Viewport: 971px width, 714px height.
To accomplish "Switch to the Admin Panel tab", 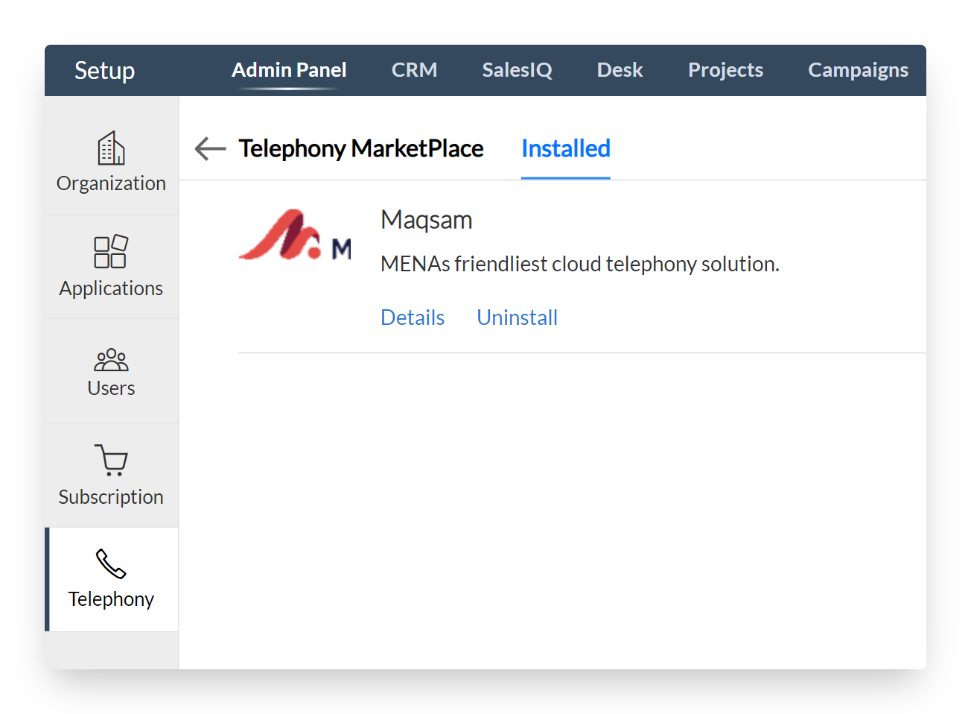I will (289, 70).
